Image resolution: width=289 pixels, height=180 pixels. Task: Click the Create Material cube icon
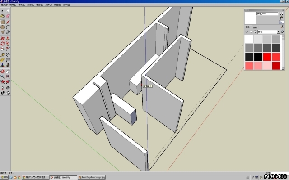point(281,18)
